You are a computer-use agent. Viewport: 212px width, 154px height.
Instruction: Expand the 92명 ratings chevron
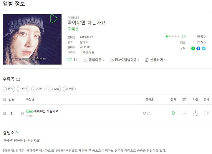point(205,36)
